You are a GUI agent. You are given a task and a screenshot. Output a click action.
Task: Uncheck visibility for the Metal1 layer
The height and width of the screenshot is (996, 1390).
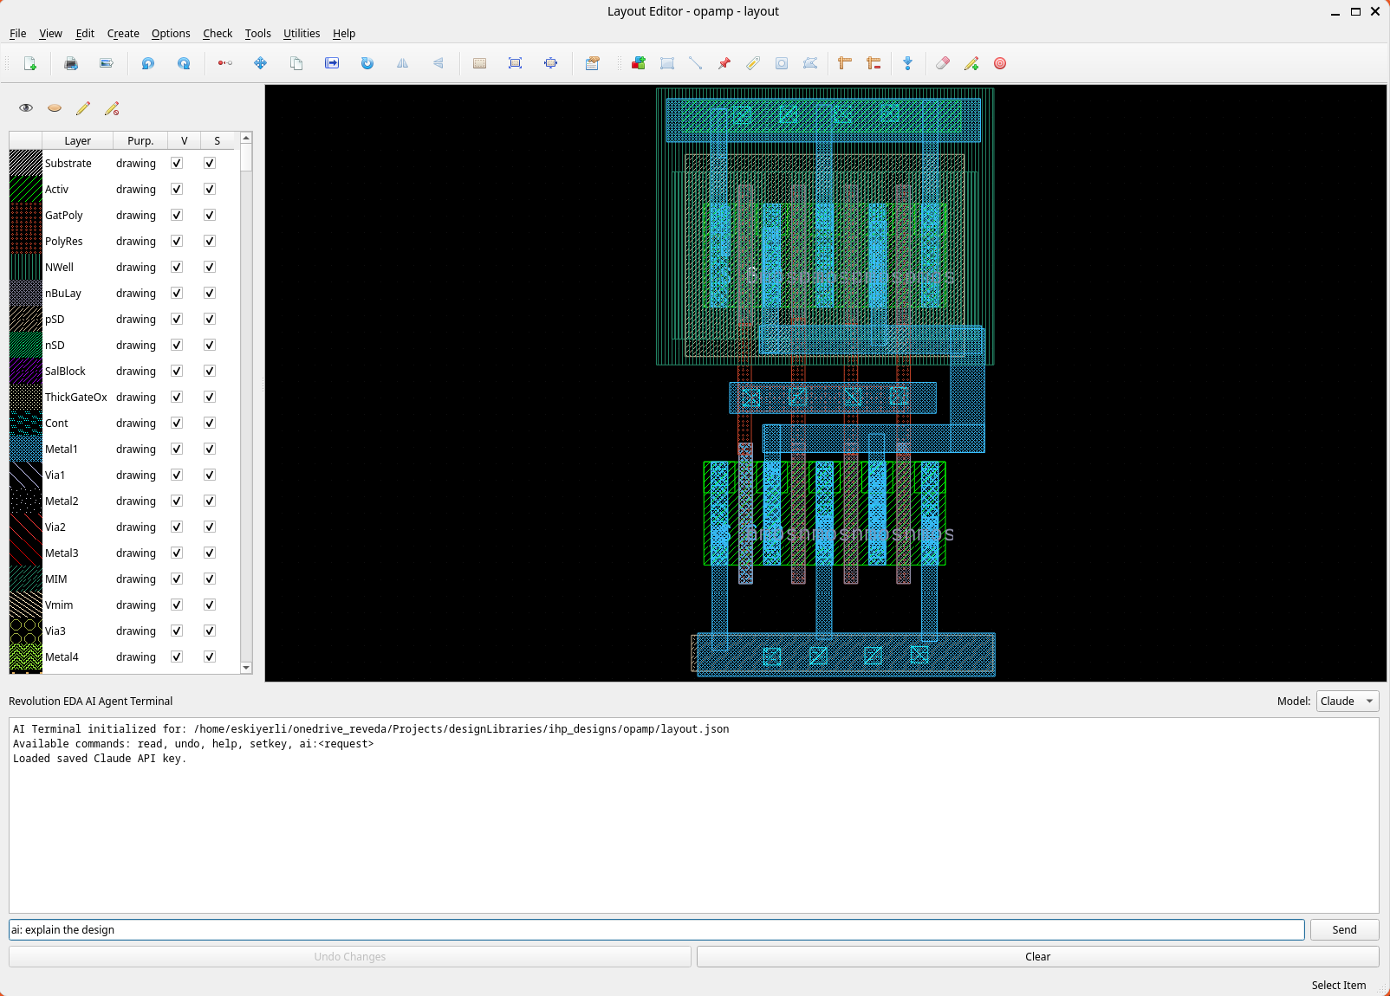point(176,449)
